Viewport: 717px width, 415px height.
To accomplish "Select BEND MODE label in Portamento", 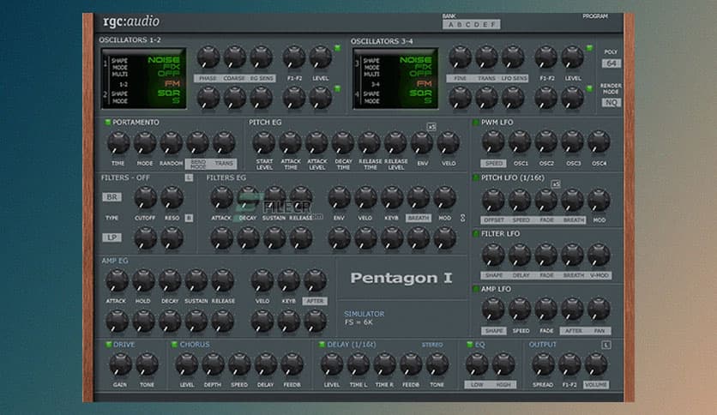I will [198, 164].
